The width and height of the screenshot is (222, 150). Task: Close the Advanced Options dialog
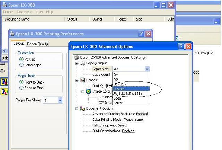pos(188,46)
